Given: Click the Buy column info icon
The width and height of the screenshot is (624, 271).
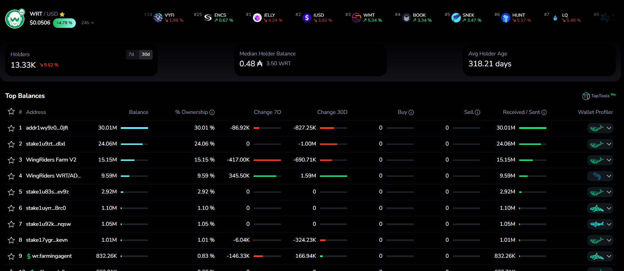Looking at the screenshot, I should coord(411,113).
